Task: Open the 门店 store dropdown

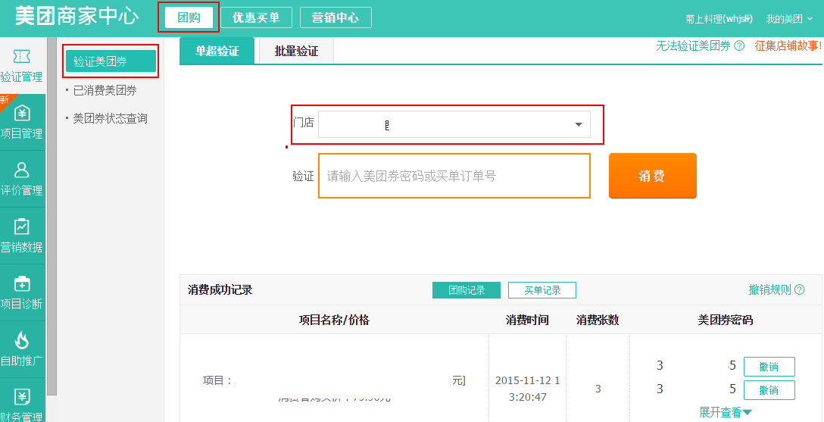Action: 454,124
